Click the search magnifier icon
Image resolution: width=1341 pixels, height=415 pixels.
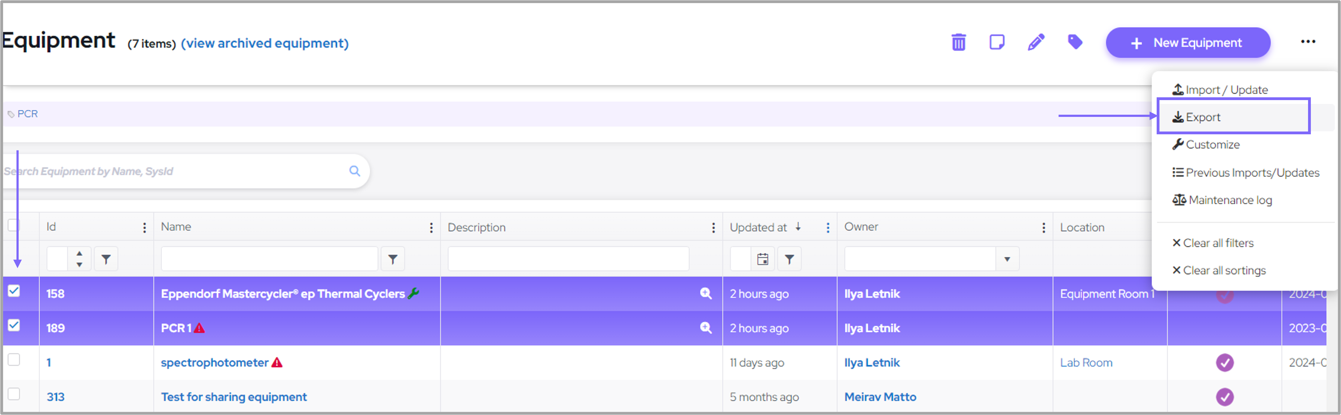354,171
